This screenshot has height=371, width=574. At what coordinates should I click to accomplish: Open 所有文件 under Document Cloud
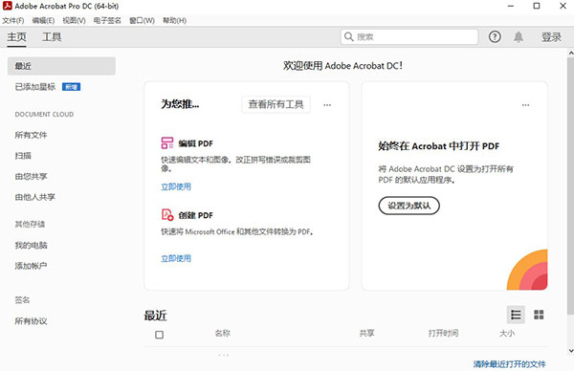(31, 135)
